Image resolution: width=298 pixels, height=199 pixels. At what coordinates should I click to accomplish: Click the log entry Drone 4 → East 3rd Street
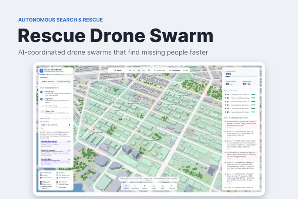pos(241,179)
